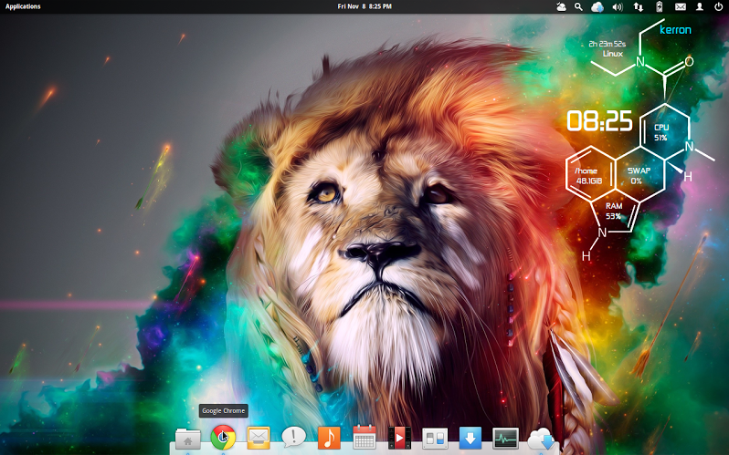The width and height of the screenshot is (729, 455).
Task: Click the search magnifier icon in the top panel
Action: [x=578, y=6]
